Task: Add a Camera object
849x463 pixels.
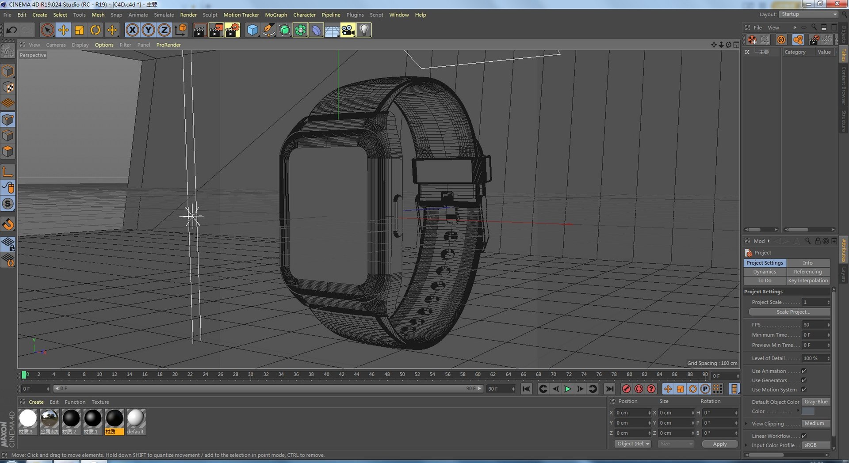Action: coord(348,30)
